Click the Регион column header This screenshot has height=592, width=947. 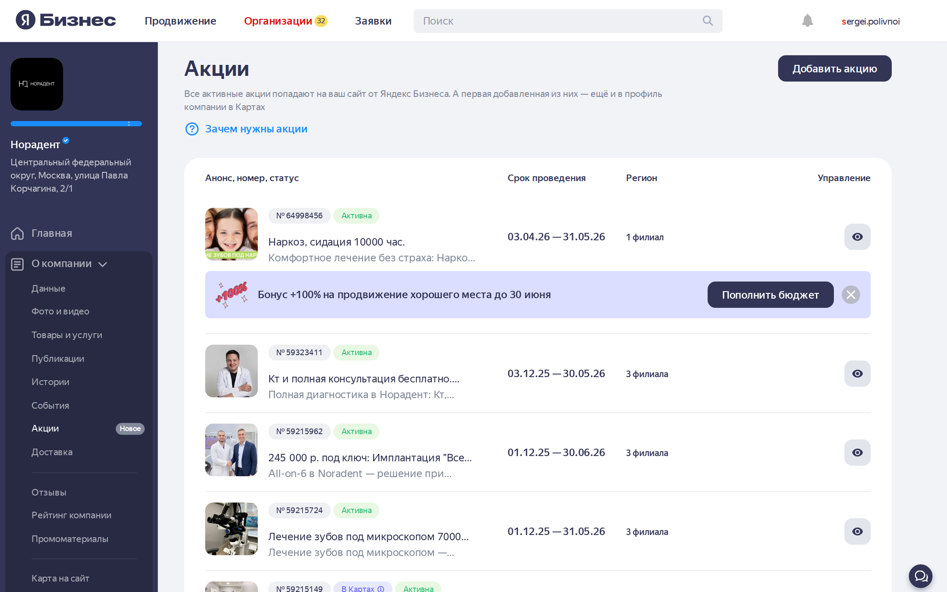(x=641, y=178)
